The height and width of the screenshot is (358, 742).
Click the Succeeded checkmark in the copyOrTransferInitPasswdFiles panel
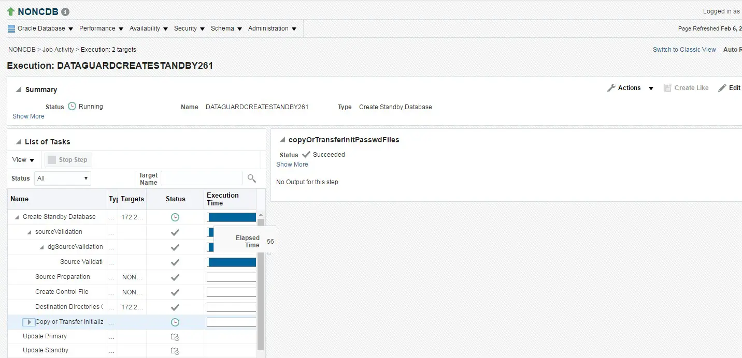306,154
